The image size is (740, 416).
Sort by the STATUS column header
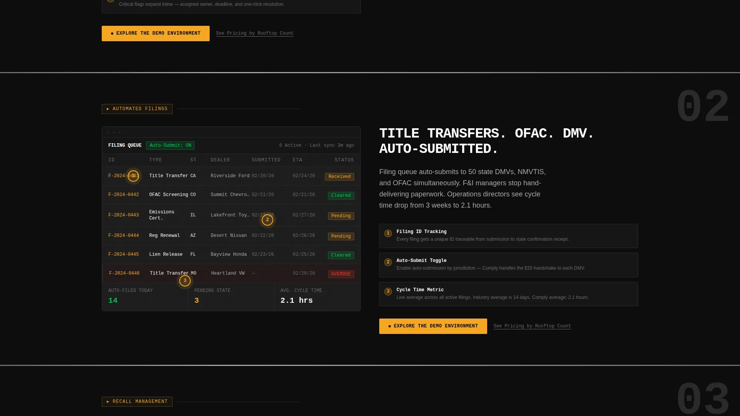click(344, 160)
